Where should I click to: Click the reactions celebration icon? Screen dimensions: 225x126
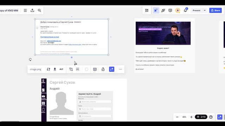pyautogui.click(x=163, y=10)
